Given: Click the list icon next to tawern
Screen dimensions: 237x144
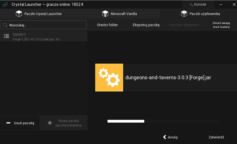Looking at the screenshot, I should click(6, 36).
